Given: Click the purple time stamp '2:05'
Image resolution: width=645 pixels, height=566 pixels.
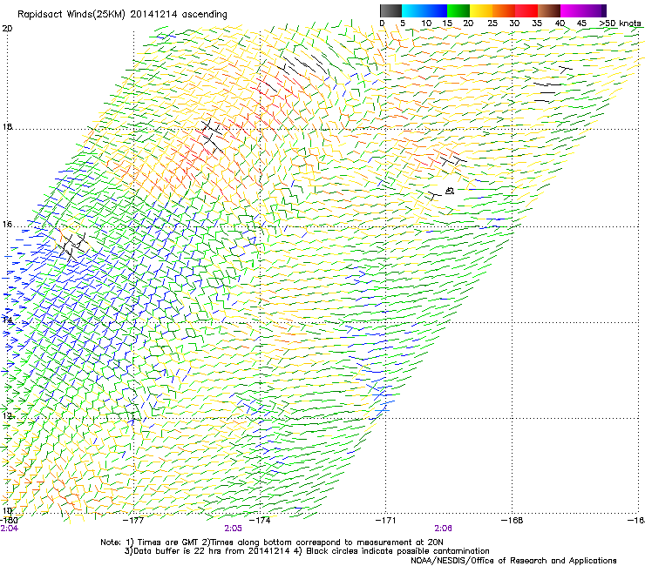Looking at the screenshot, I should pos(233,529).
